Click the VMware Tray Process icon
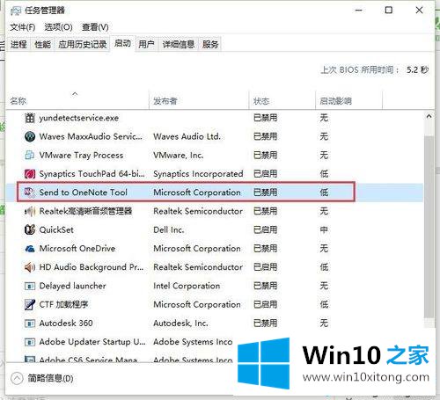The height and width of the screenshot is (400, 440). (30, 155)
